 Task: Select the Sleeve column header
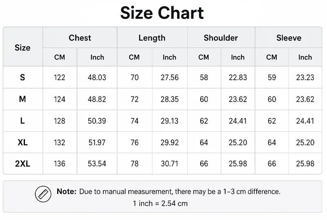click(289, 38)
